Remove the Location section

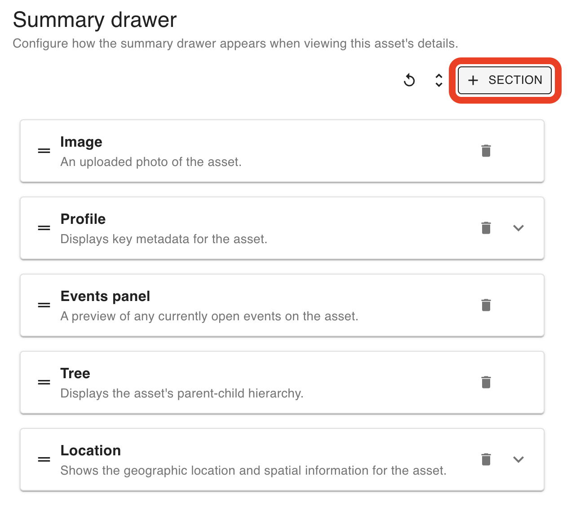pyautogui.click(x=486, y=459)
